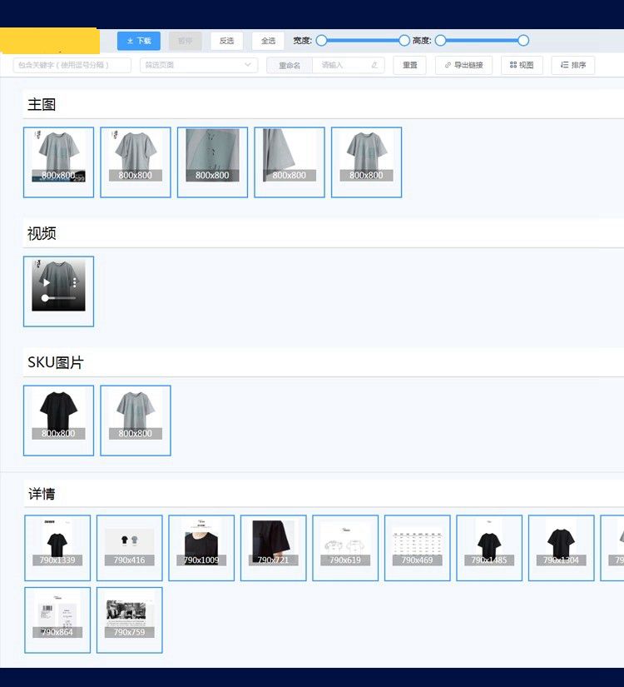624x687 pixels.
Task: Select the 790x416 detail thumbnail
Action: tap(130, 548)
